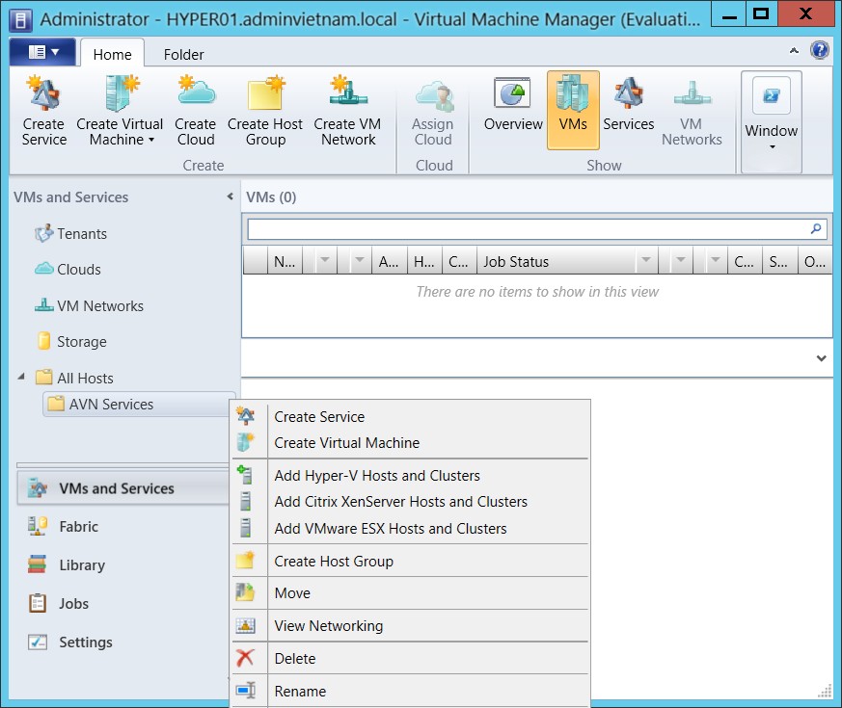Screen dimensions: 842x708
Task: Switch to the Folder ribbon tab
Action: coord(183,54)
